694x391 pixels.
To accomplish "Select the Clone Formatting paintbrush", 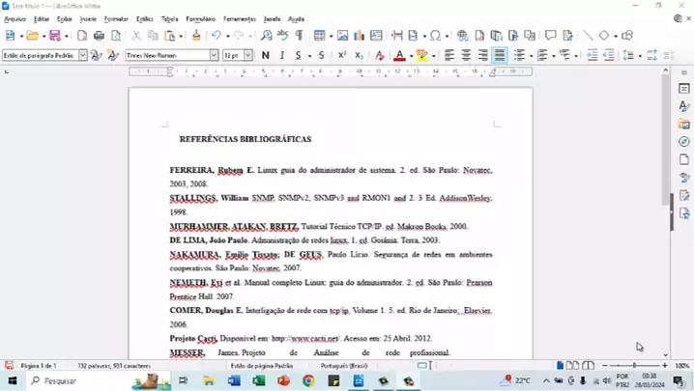I will pos(196,36).
